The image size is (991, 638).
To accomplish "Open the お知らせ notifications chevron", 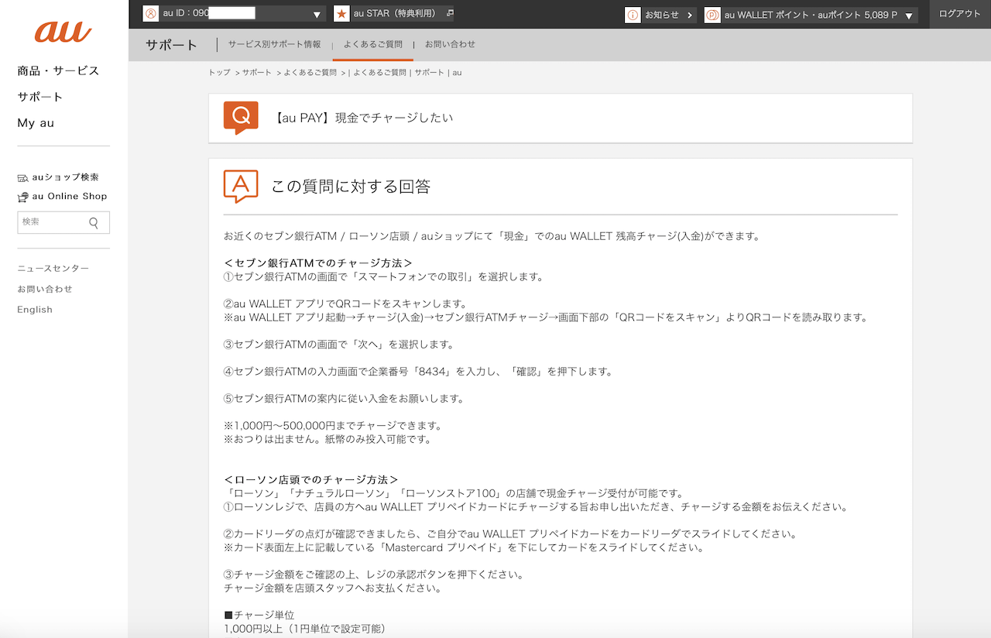I will pos(689,15).
